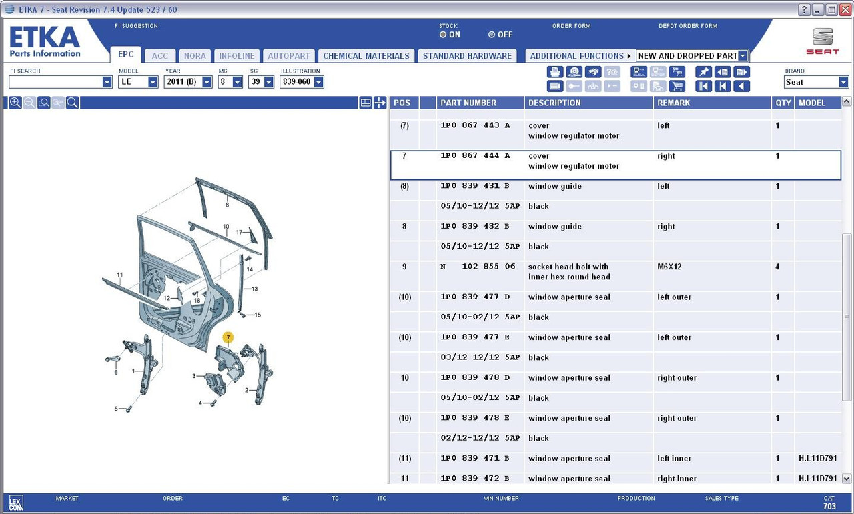This screenshot has width=854, height=514.
Task: Open the MG dropdown showing 8
Action: click(238, 82)
